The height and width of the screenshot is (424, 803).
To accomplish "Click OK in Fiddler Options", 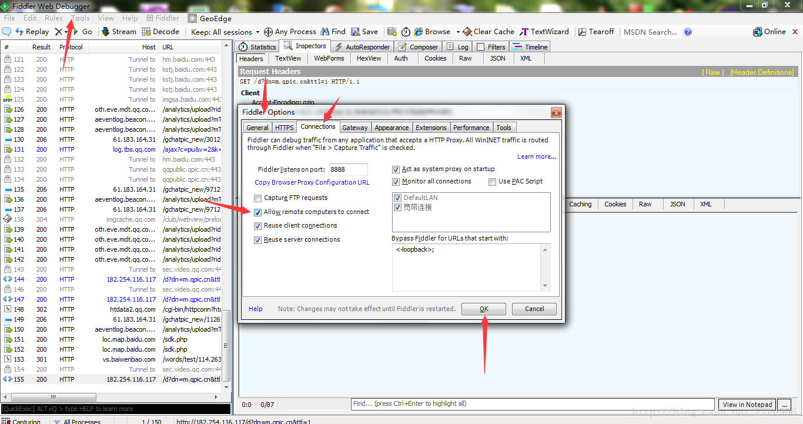I will click(x=483, y=309).
